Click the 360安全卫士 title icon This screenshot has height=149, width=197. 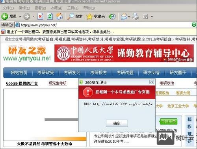(x=81, y=82)
